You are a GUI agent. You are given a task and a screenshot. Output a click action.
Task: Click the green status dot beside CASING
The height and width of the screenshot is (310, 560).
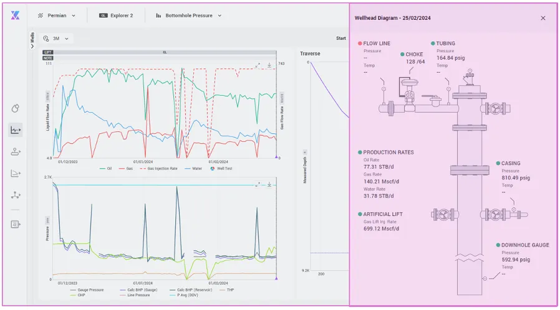[x=498, y=163]
